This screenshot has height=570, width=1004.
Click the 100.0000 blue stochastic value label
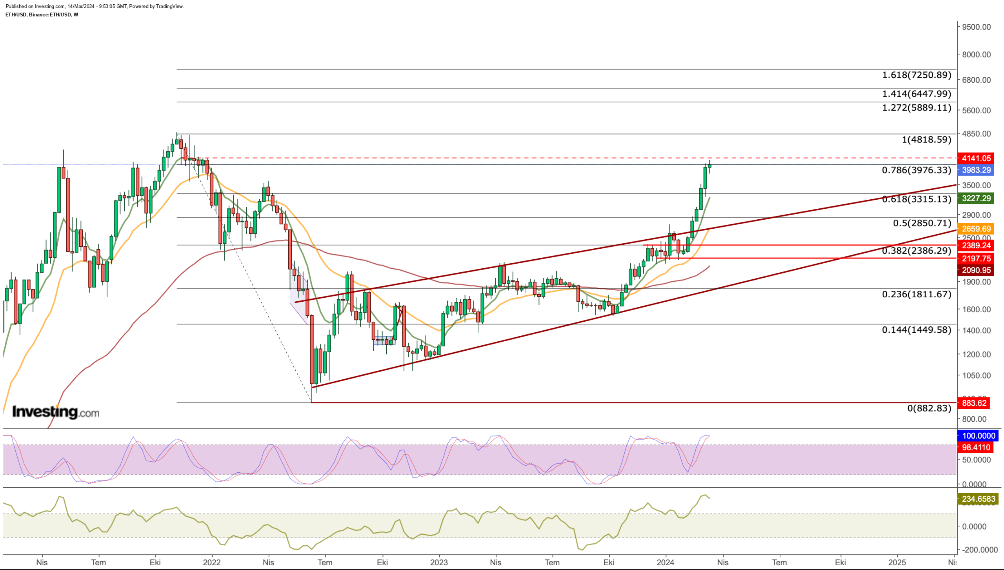978,436
